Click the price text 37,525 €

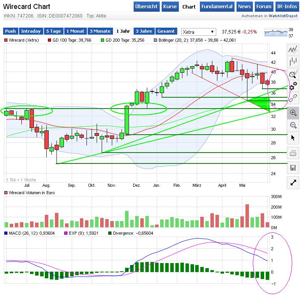(231, 32)
